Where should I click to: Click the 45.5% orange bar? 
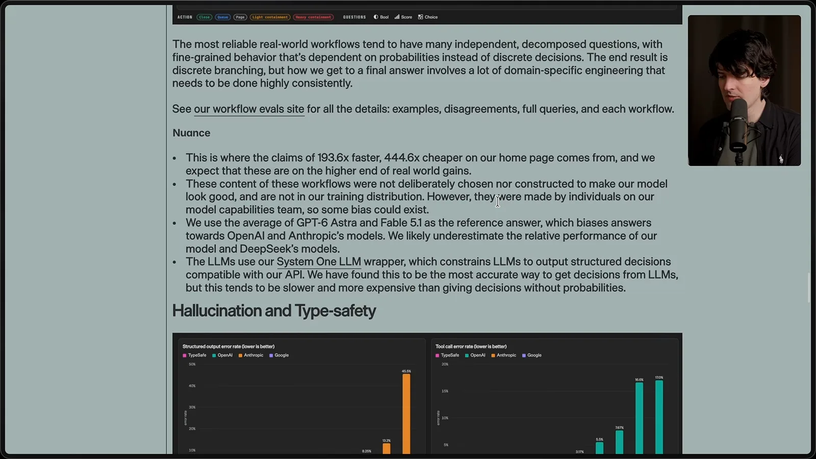coord(406,414)
